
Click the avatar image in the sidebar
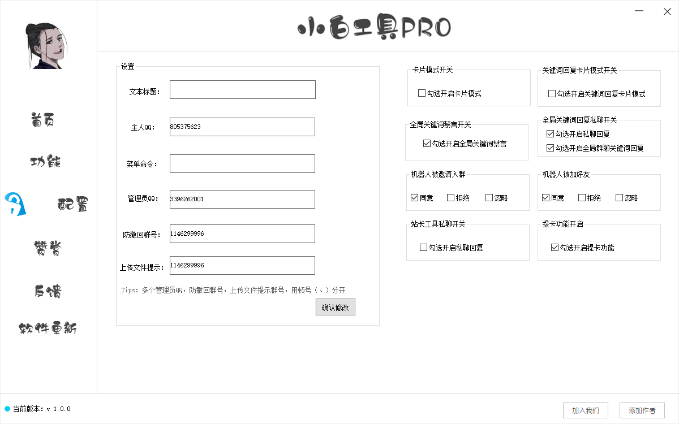(x=46, y=46)
